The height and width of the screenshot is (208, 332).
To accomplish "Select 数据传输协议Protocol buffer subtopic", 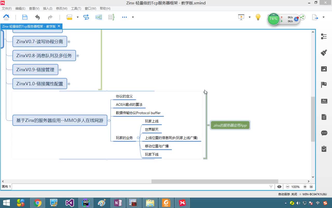I will click(x=138, y=113).
